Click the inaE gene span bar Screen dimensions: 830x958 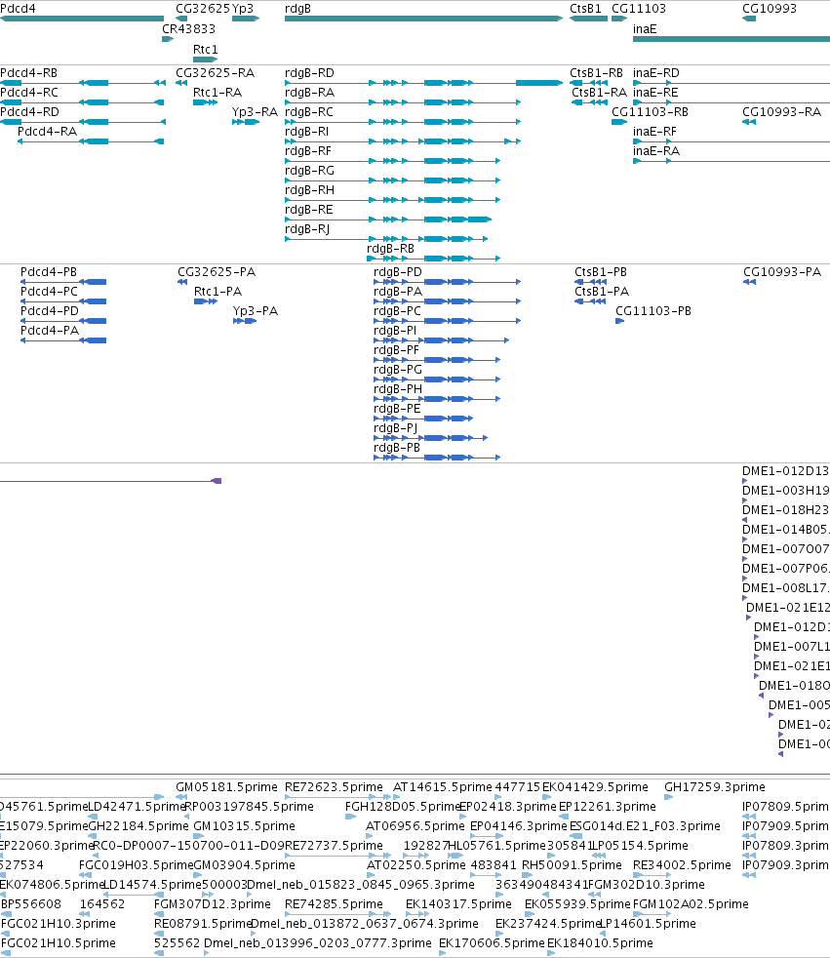coord(731,39)
